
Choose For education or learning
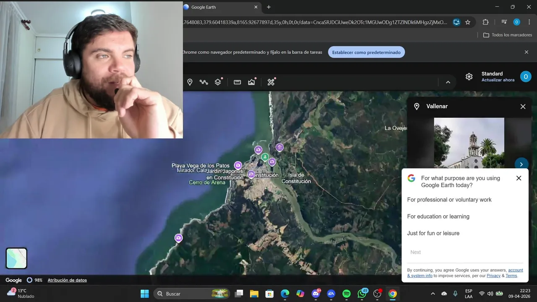438,216
